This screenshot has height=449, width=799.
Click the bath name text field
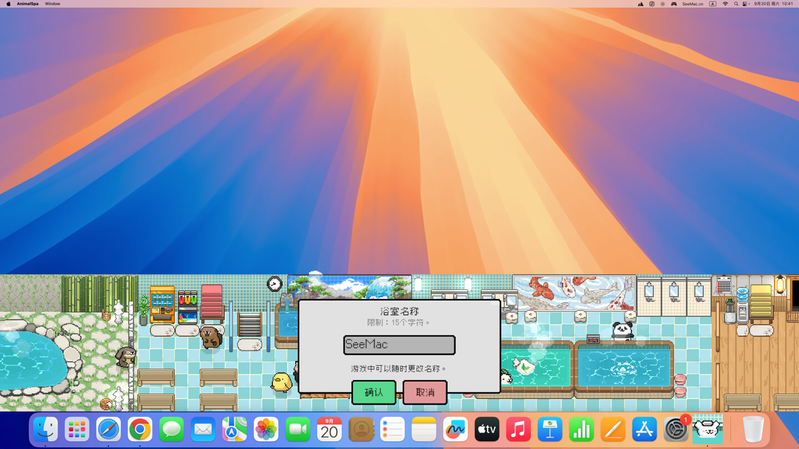pyautogui.click(x=399, y=345)
